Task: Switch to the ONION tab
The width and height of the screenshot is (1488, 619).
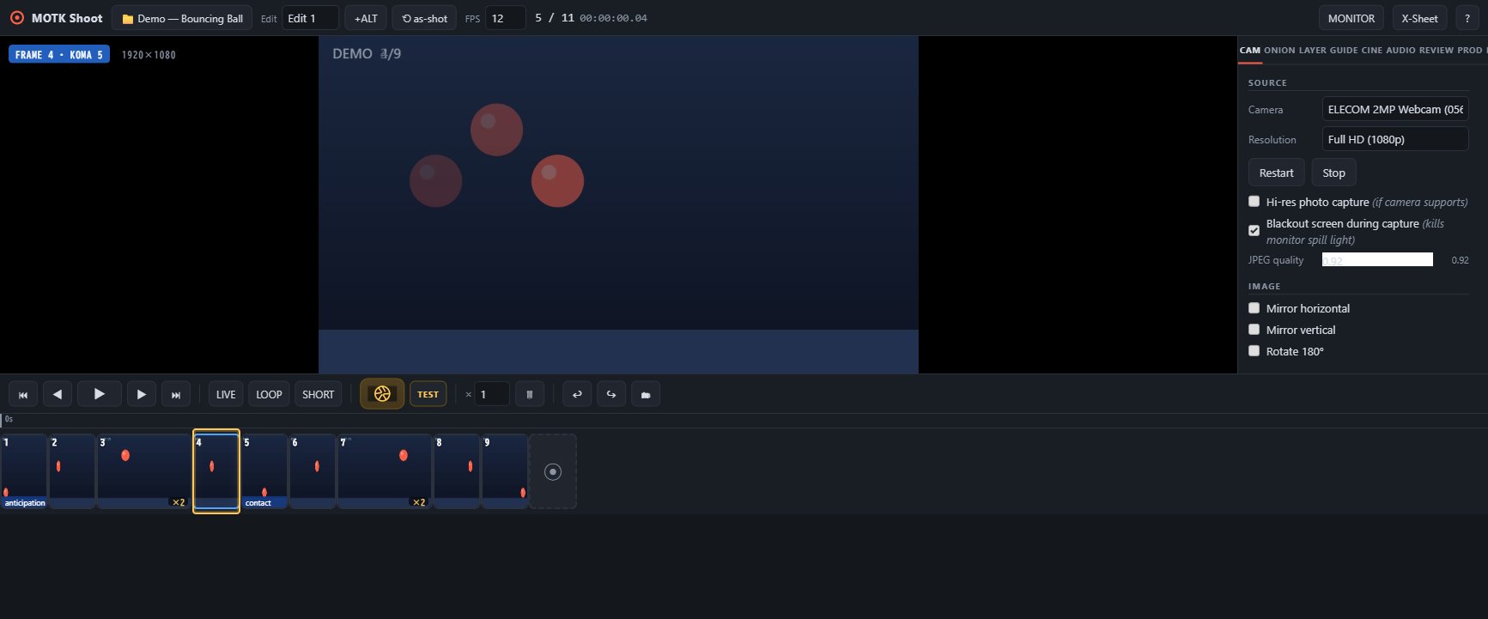Action: pos(1279,50)
